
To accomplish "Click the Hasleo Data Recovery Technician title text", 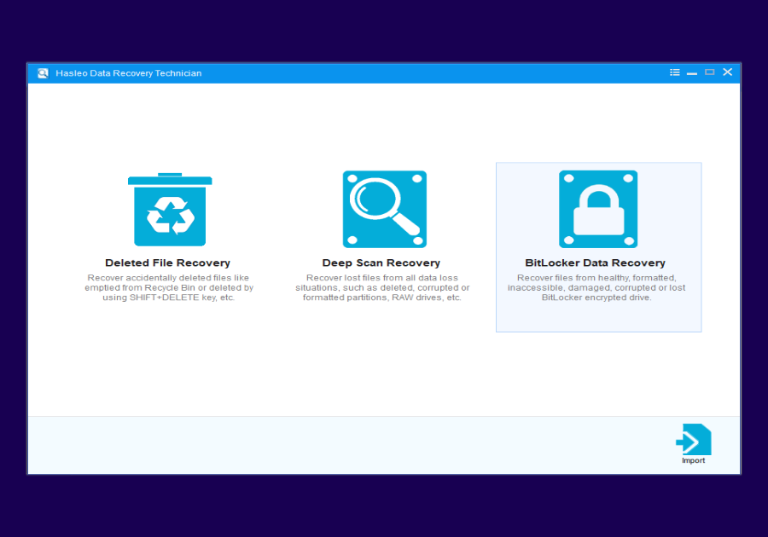I will pyautogui.click(x=128, y=72).
